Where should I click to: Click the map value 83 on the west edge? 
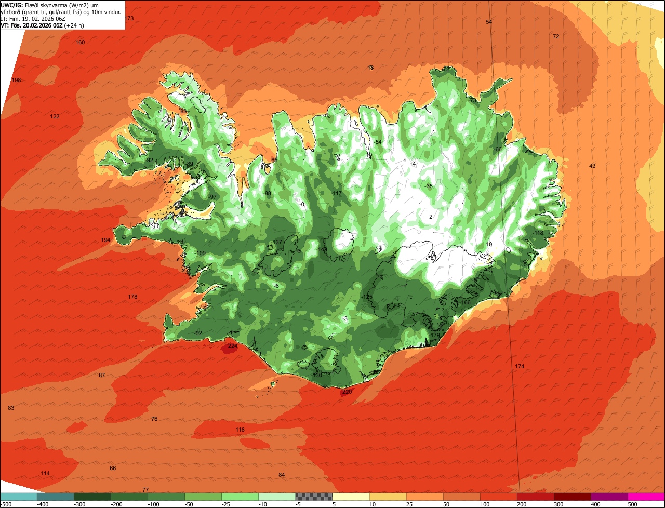pyautogui.click(x=11, y=408)
